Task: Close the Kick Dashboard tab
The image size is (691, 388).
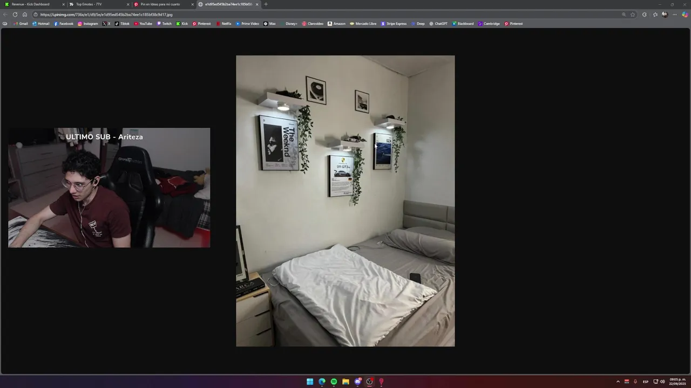Action: click(x=63, y=4)
